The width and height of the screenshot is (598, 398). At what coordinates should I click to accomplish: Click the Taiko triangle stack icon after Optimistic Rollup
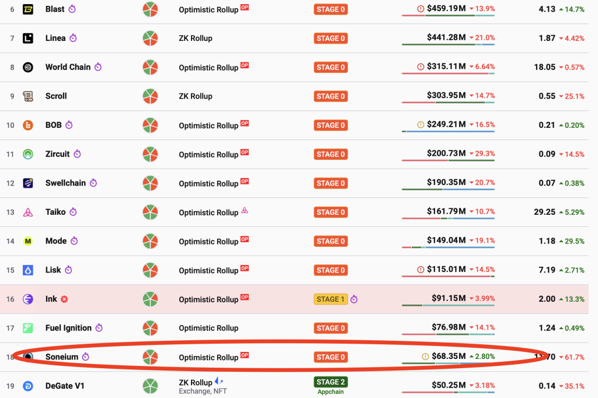(x=245, y=210)
